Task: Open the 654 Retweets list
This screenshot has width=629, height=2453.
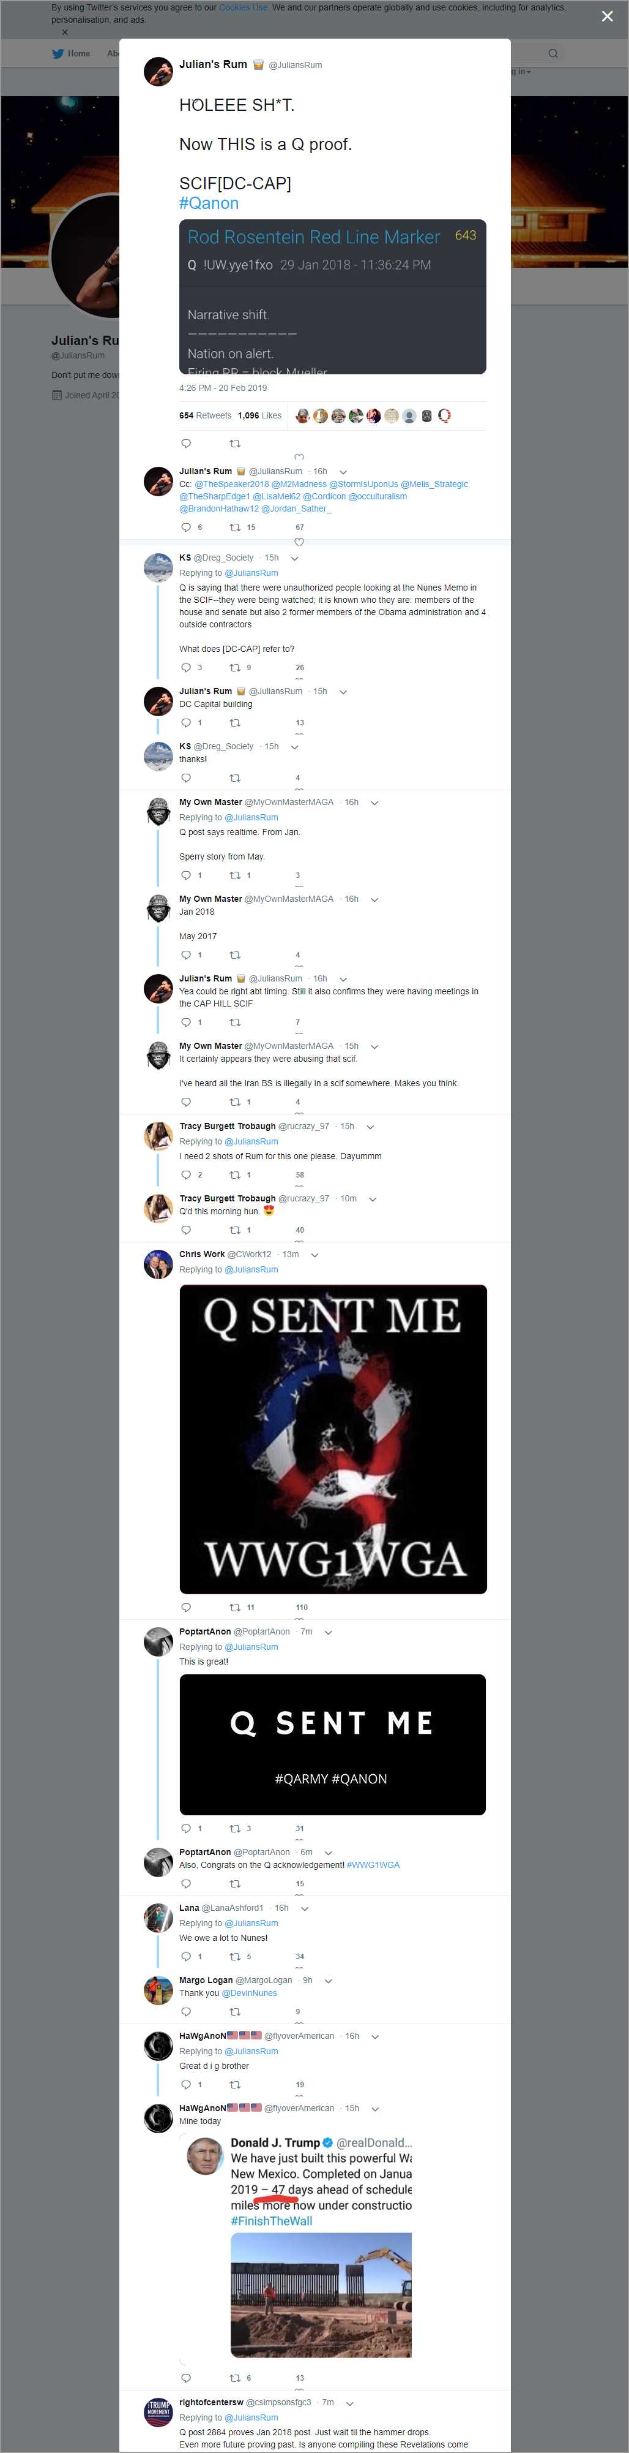Action: pos(204,415)
